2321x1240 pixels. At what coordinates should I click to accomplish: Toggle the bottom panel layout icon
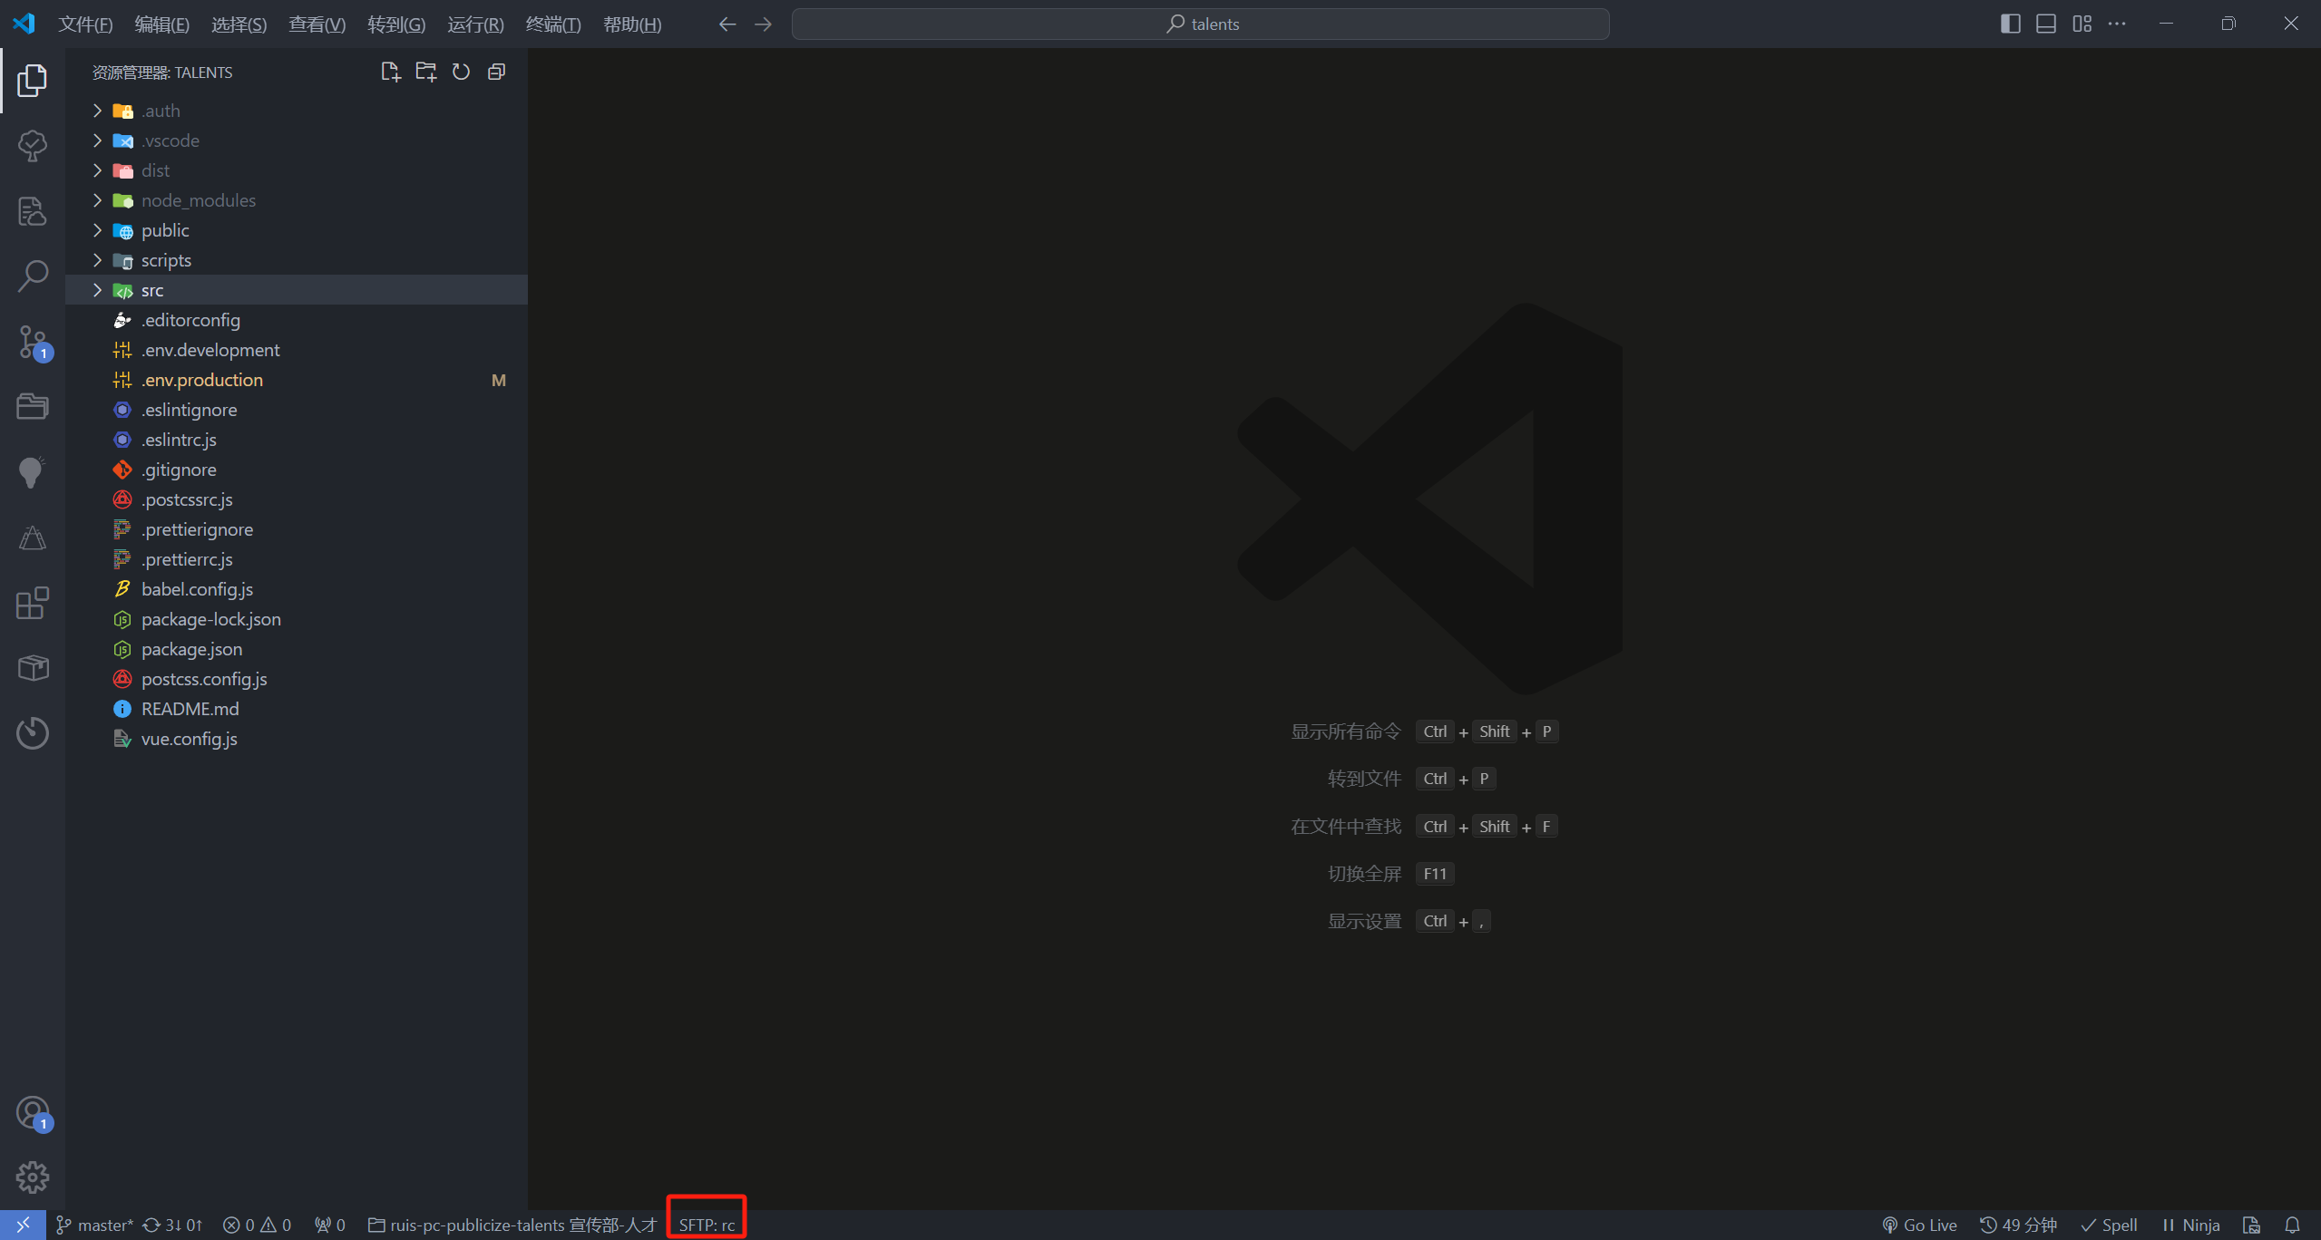click(2046, 24)
